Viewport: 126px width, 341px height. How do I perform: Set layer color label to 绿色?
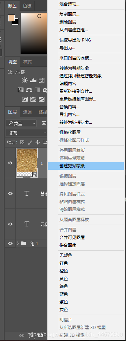click(x=64, y=287)
